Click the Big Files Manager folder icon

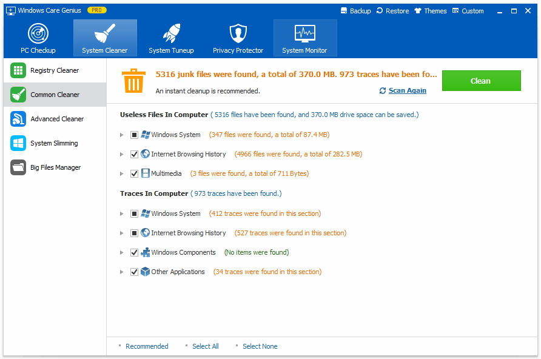click(x=18, y=167)
